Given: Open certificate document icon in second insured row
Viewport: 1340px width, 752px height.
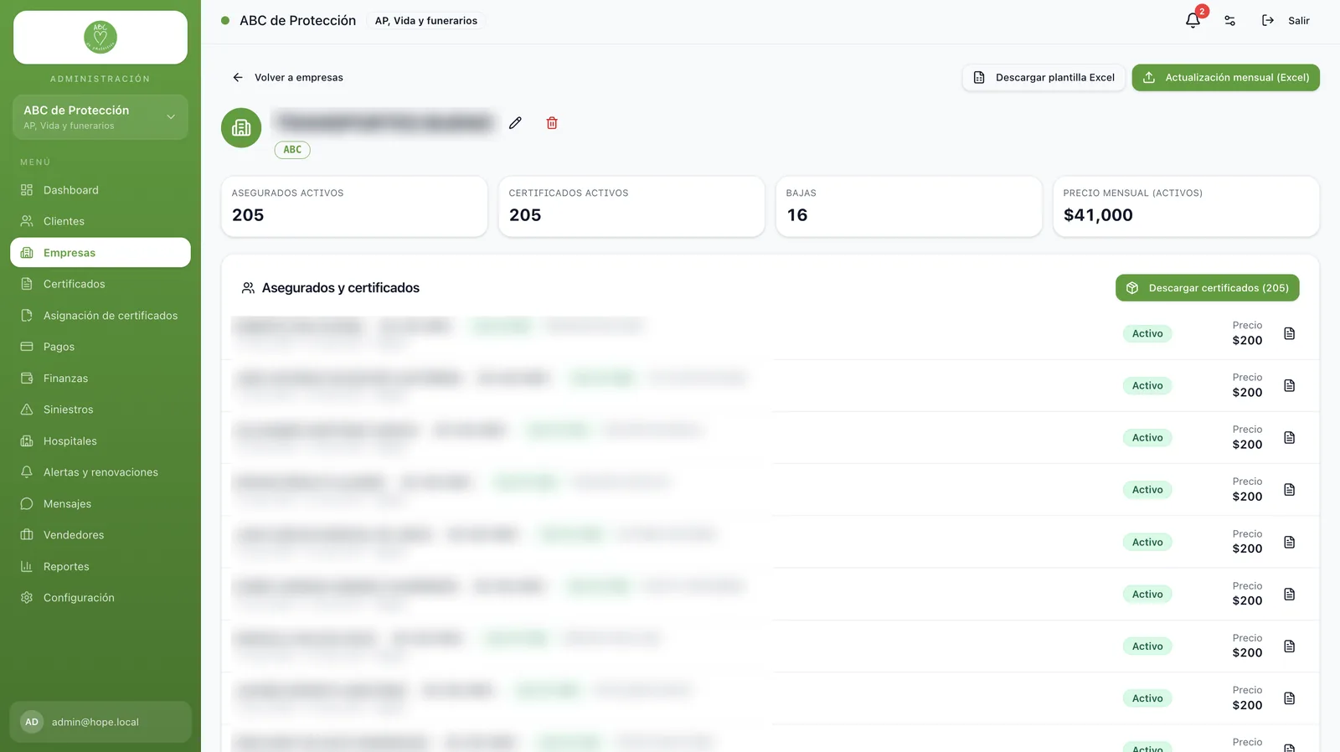Looking at the screenshot, I should [1289, 385].
